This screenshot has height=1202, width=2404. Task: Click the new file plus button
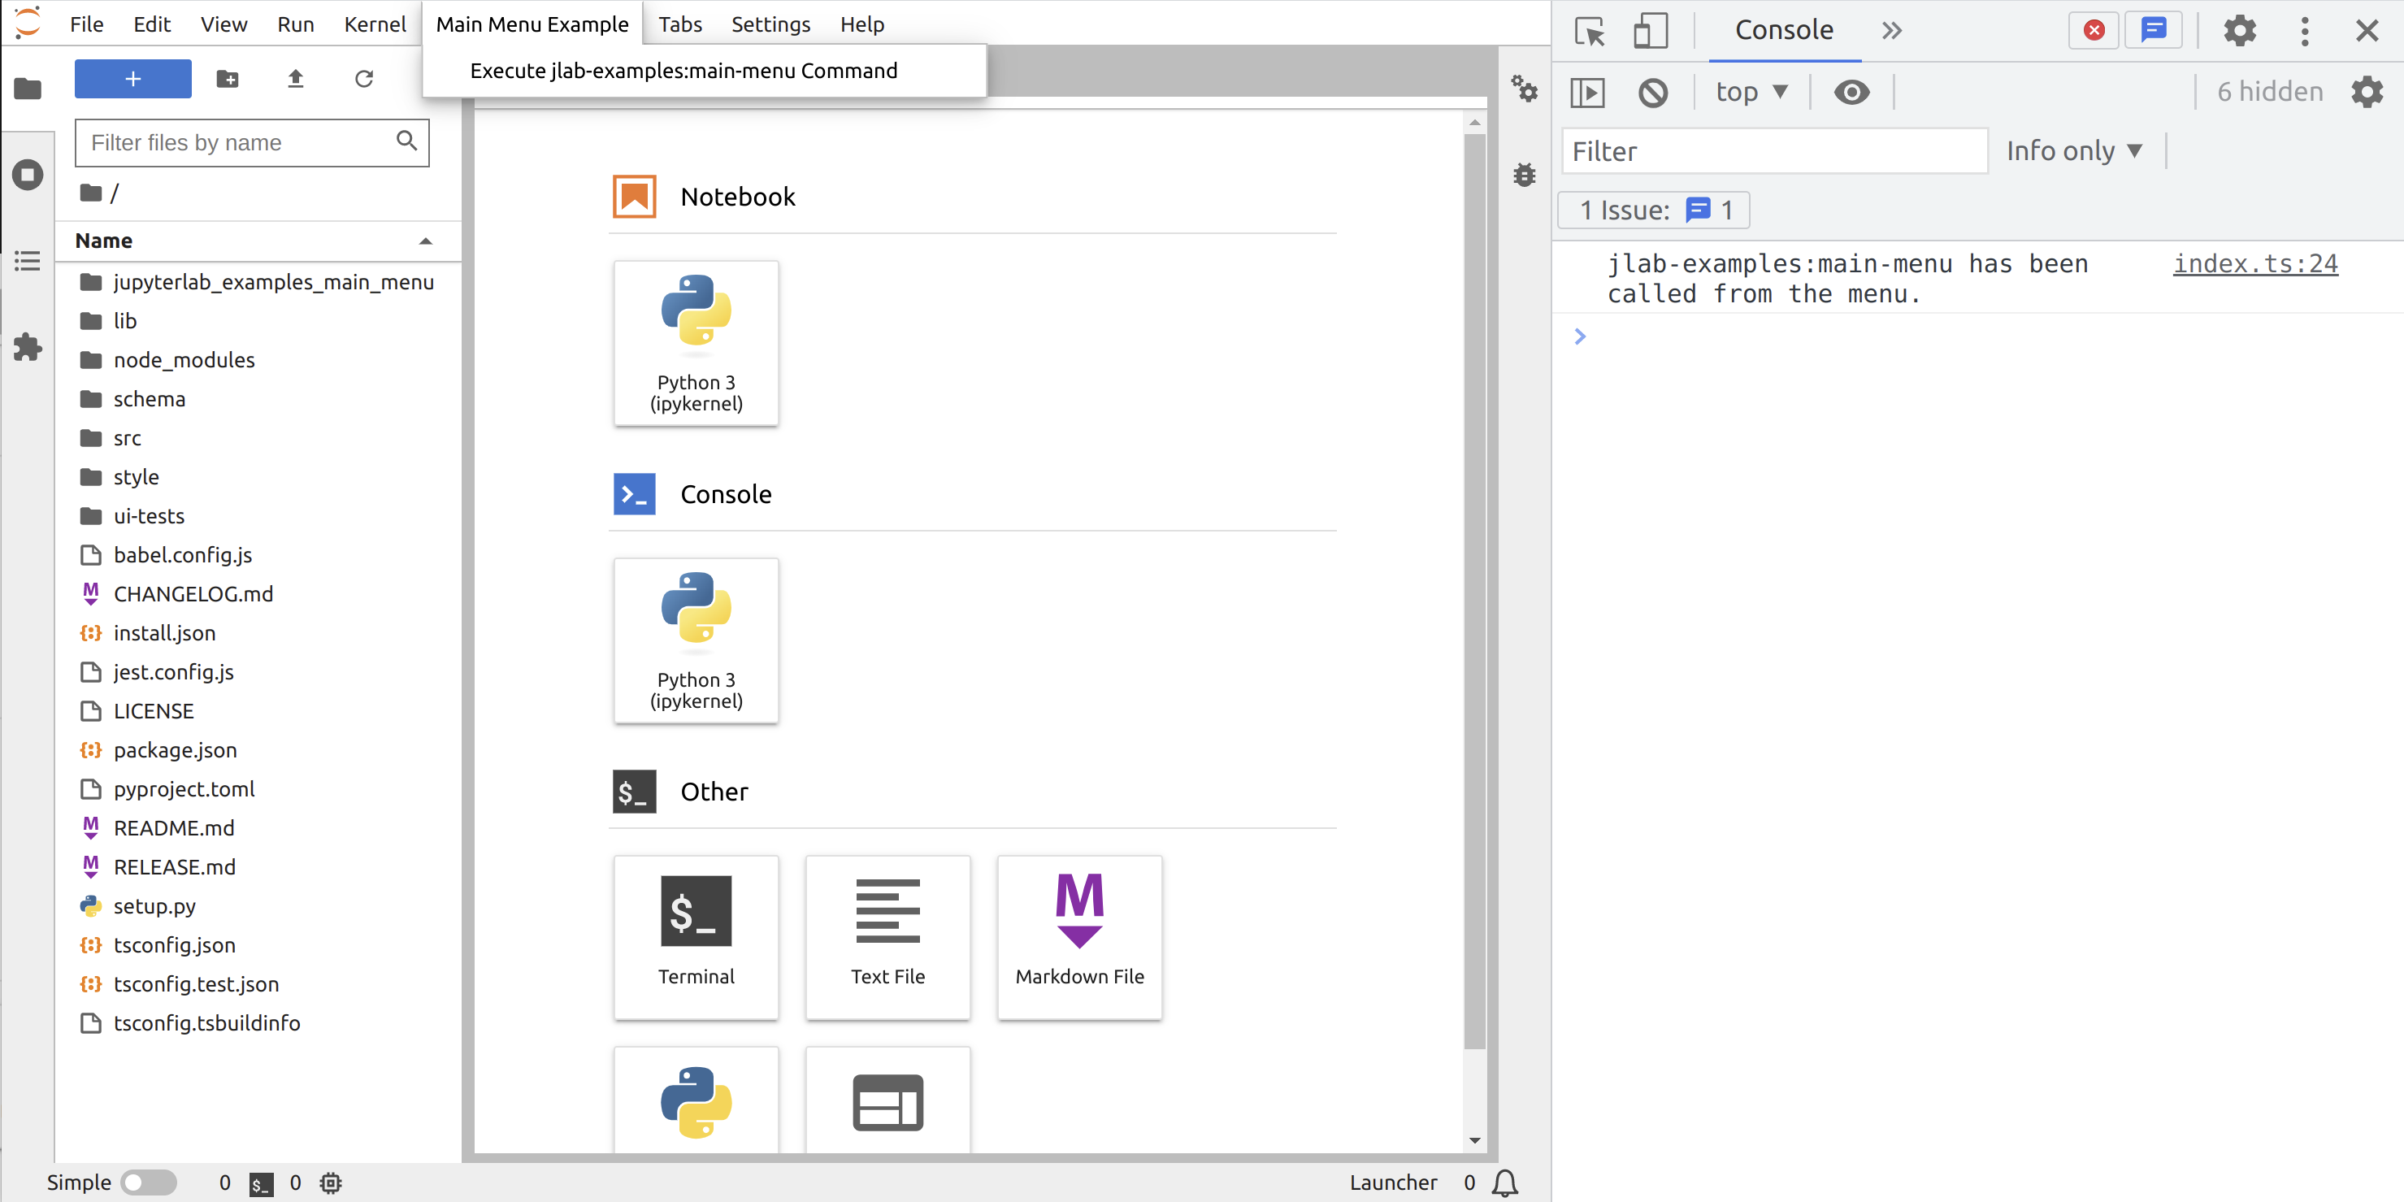(132, 76)
